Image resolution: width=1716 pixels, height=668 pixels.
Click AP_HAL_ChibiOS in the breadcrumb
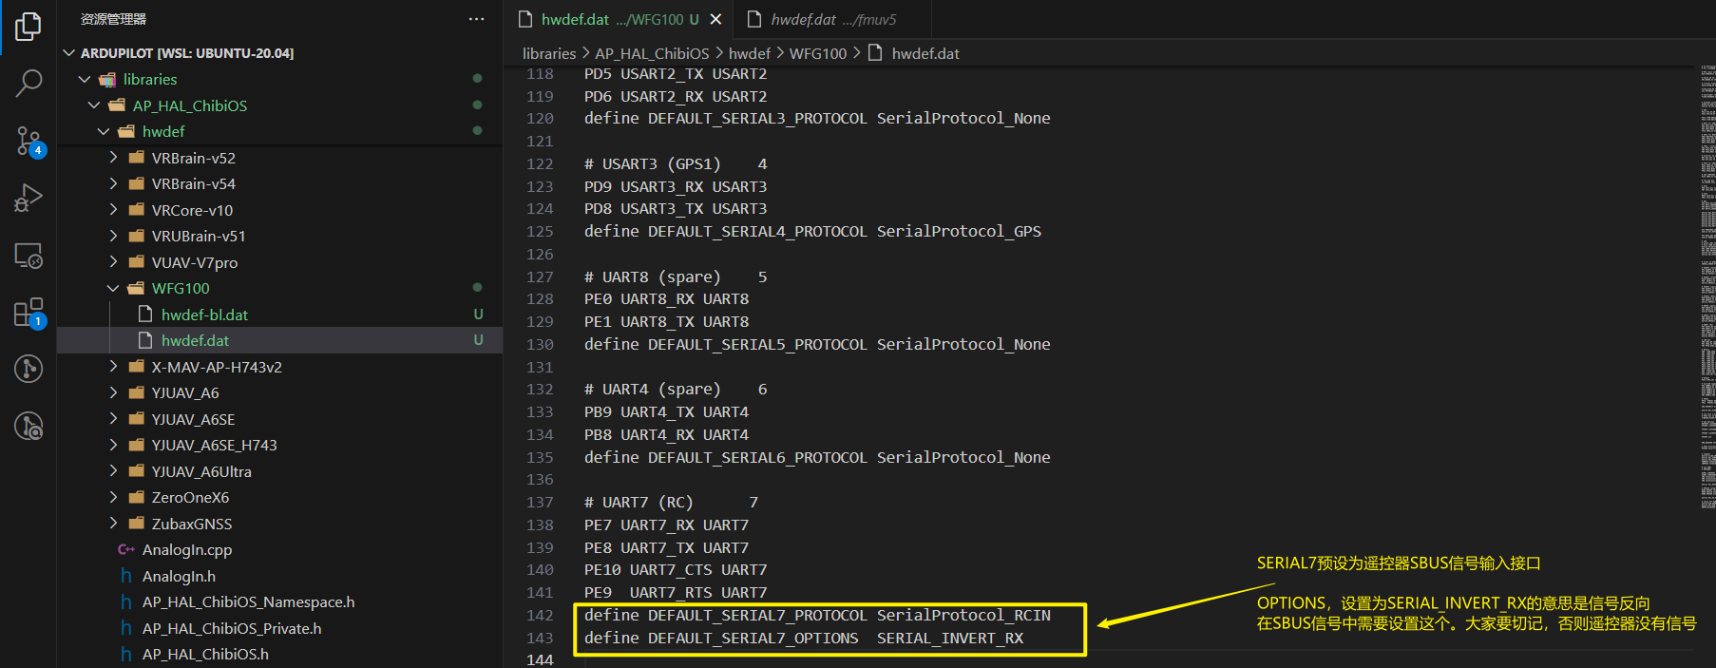tap(652, 53)
